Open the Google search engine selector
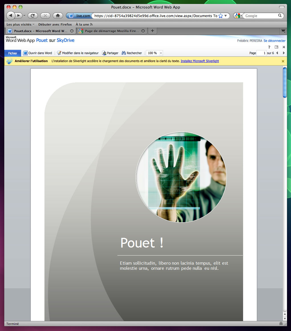Viewport: 291px width, 331px height. click(239, 16)
